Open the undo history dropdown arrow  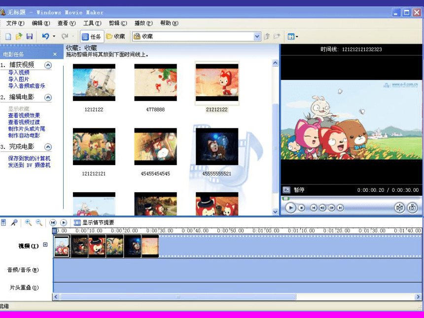pyautogui.click(x=54, y=36)
